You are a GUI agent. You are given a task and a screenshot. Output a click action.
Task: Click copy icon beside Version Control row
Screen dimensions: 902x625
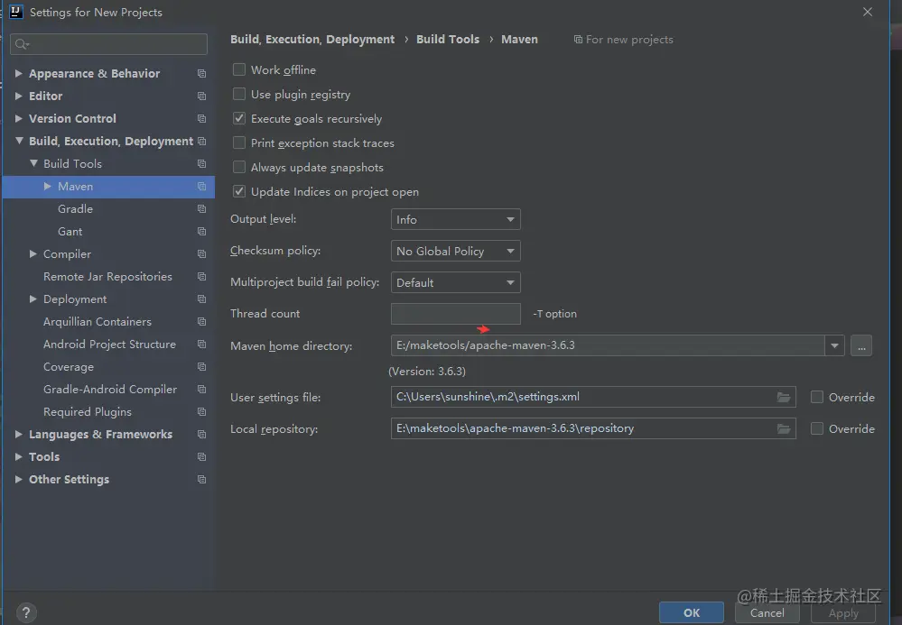pos(201,118)
